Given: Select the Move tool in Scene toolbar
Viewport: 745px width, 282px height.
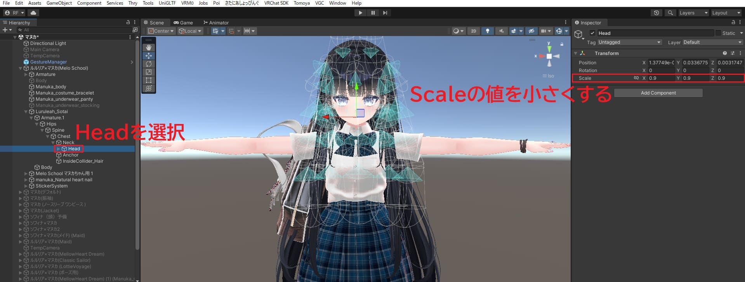Looking at the screenshot, I should [149, 55].
